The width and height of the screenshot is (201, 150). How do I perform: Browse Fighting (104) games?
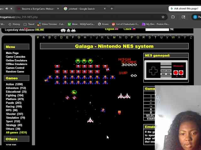(15, 95)
